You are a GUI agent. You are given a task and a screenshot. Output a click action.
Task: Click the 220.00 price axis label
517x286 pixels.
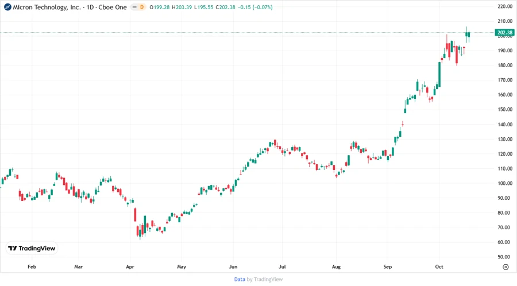click(505, 6)
